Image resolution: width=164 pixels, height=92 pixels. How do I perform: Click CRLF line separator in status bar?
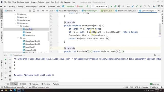pos(131,87)
